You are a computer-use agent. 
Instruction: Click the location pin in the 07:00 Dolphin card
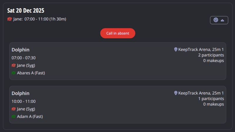point(176,49)
